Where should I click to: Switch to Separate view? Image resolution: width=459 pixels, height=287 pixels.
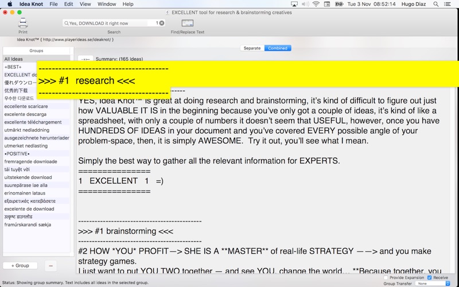tap(252, 48)
